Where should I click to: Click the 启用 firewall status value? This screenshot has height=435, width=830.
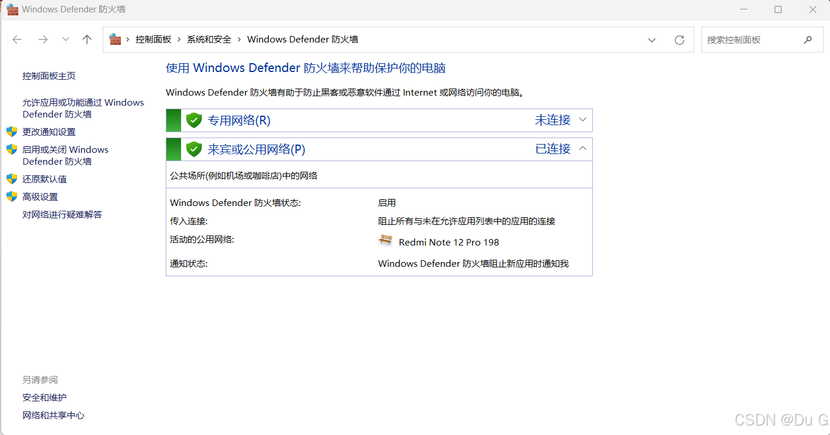(x=387, y=203)
